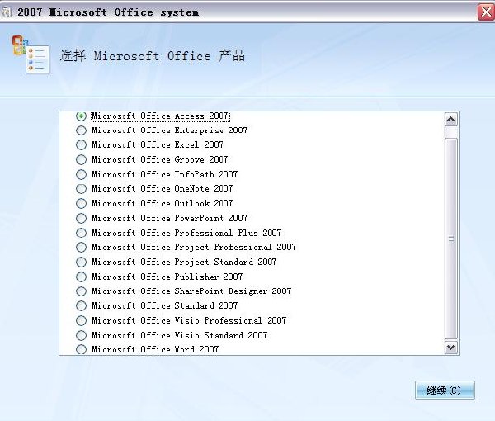Choose Microsoft Office Excel 2007 radio button
Image resolution: width=495 pixels, height=421 pixels.
tap(81, 144)
